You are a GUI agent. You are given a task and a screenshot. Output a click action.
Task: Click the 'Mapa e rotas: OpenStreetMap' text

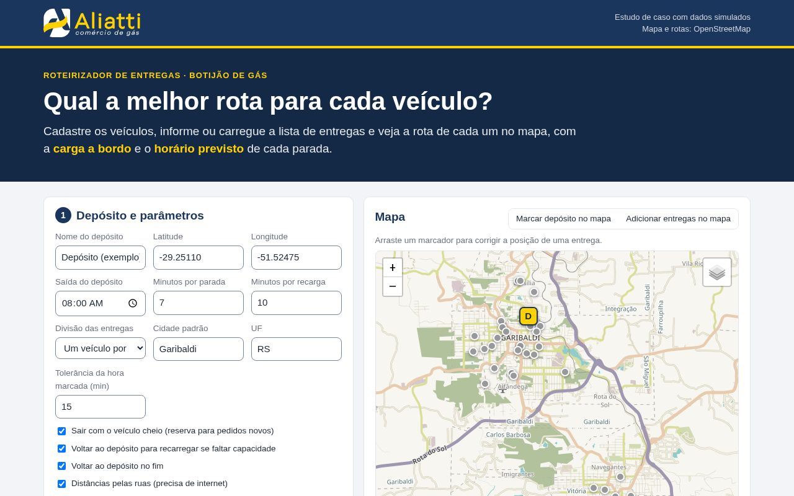click(x=696, y=29)
